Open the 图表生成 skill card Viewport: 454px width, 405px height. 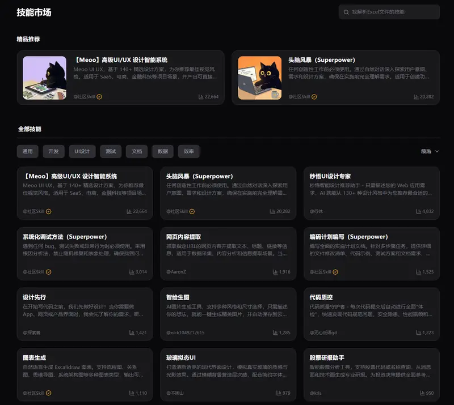(x=85, y=374)
